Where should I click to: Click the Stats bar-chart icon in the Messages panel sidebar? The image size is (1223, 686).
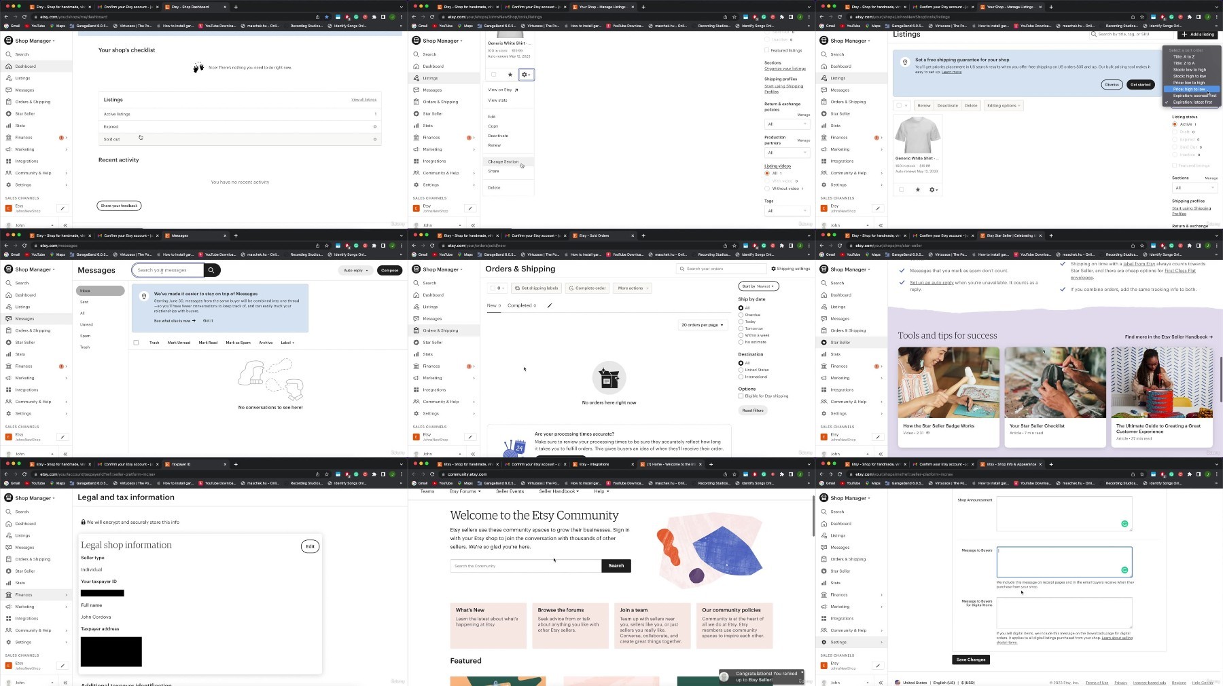pos(8,354)
